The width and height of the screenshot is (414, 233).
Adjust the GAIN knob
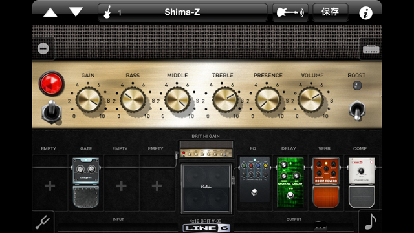click(x=89, y=100)
